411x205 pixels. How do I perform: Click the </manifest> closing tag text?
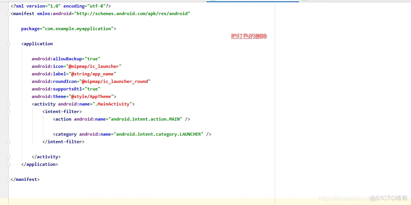tap(25, 180)
